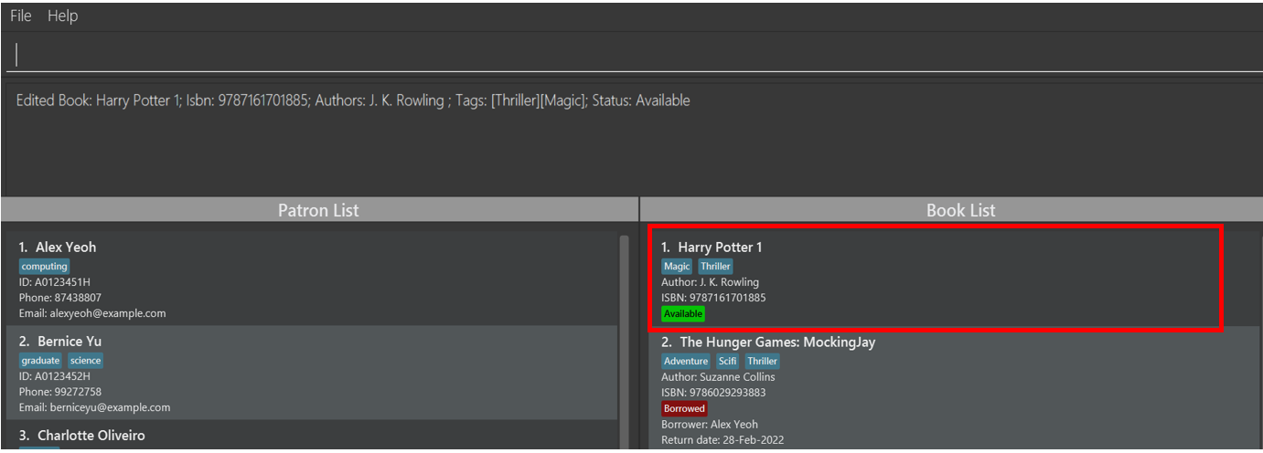Focus the command input box
This screenshot has height=453, width=1263.
coord(631,55)
